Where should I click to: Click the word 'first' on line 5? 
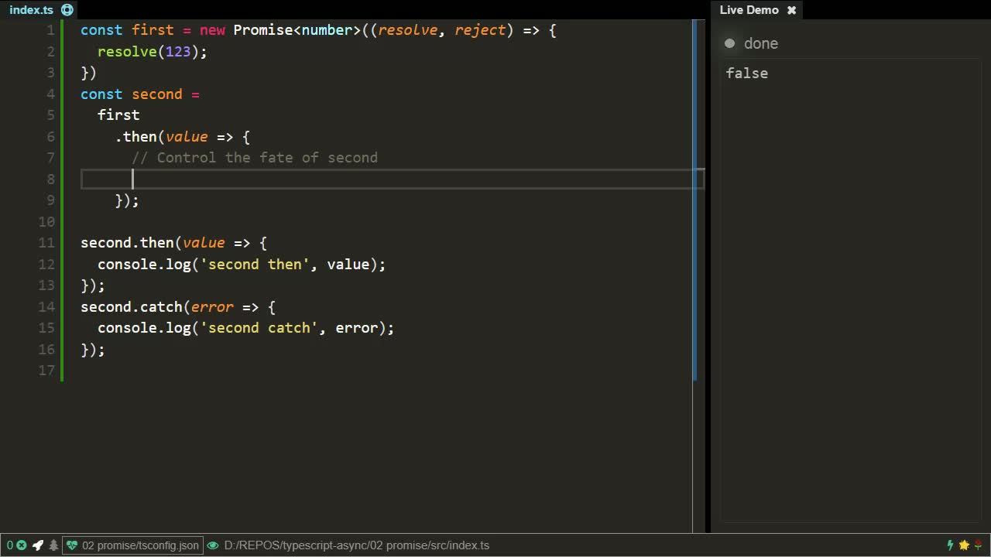point(118,115)
